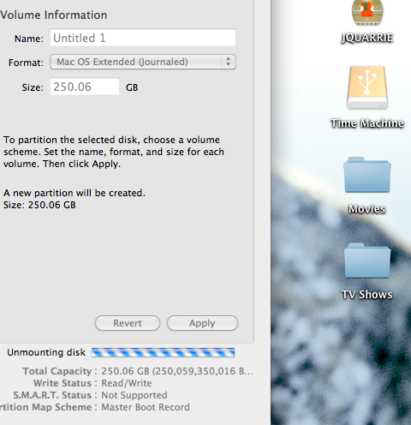Open the JQUARRIE drive icon on desktop
The image size is (411, 425).
tap(366, 13)
